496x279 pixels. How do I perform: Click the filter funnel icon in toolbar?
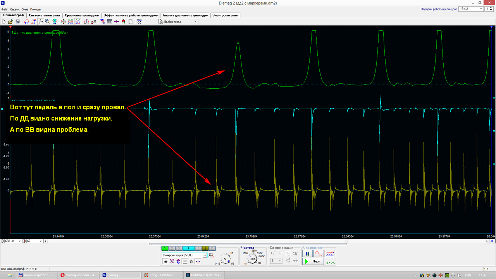click(103, 22)
